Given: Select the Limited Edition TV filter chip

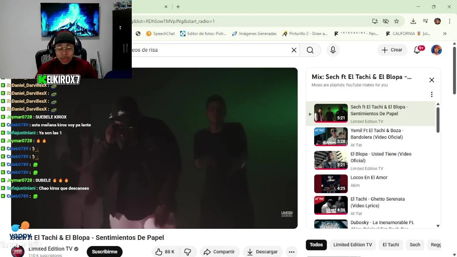Looking at the screenshot, I should [352, 245].
